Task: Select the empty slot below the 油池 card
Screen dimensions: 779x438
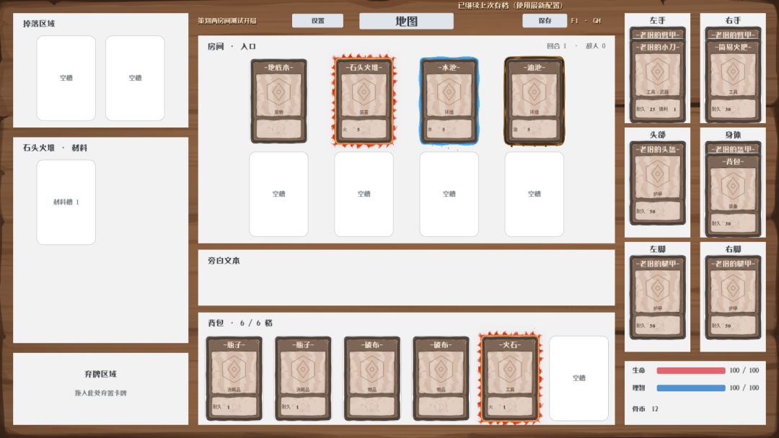Action: [x=534, y=195]
